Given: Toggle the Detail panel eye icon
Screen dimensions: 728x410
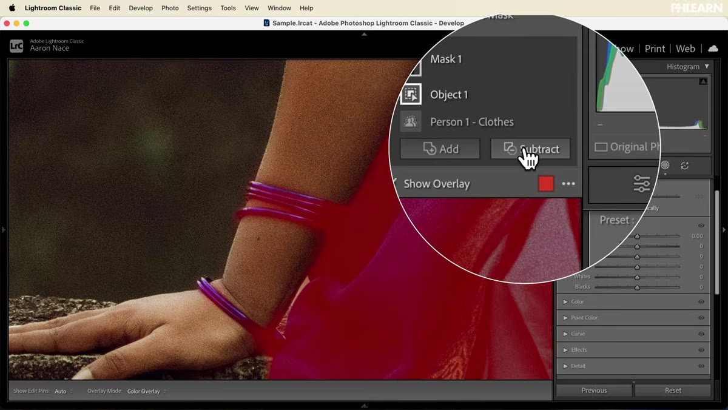Looking at the screenshot, I should click(x=701, y=366).
